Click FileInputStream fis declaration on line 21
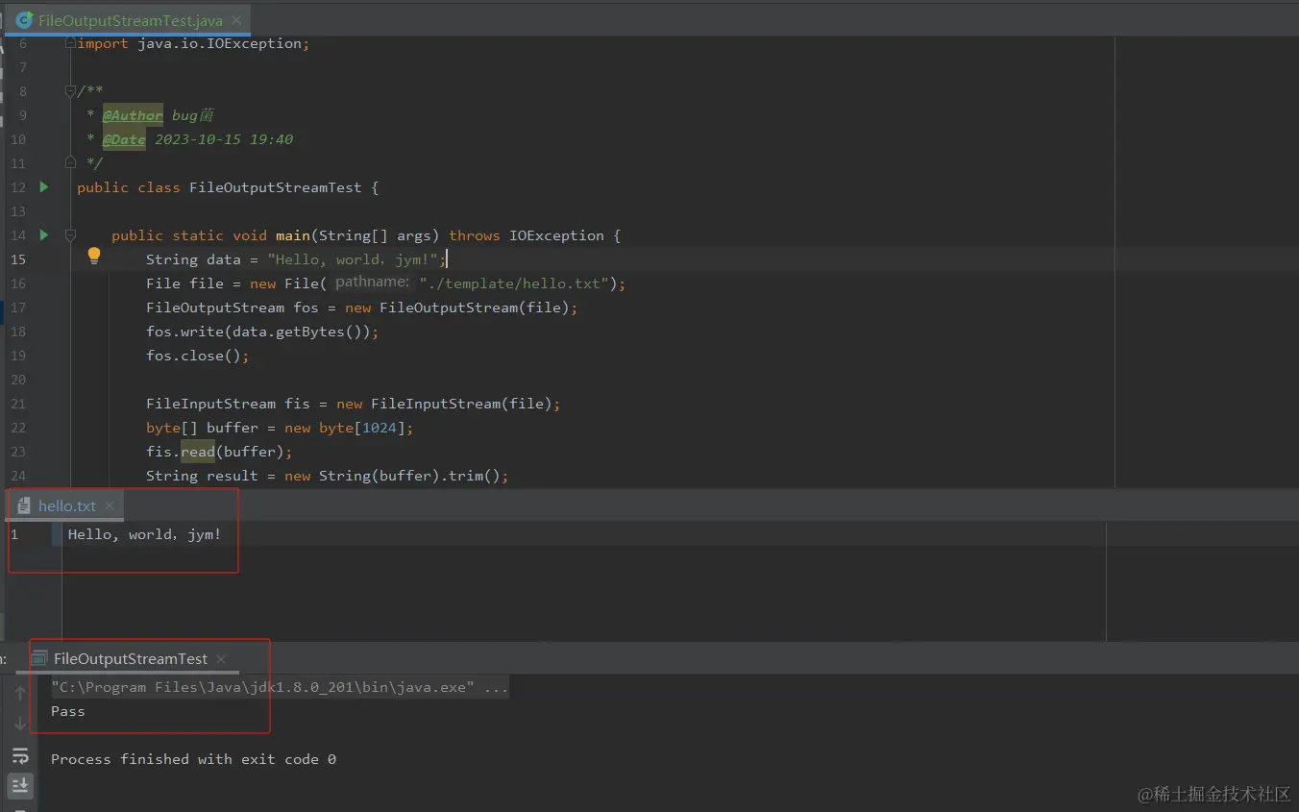Viewport: 1299px width, 812px height. 353,404
